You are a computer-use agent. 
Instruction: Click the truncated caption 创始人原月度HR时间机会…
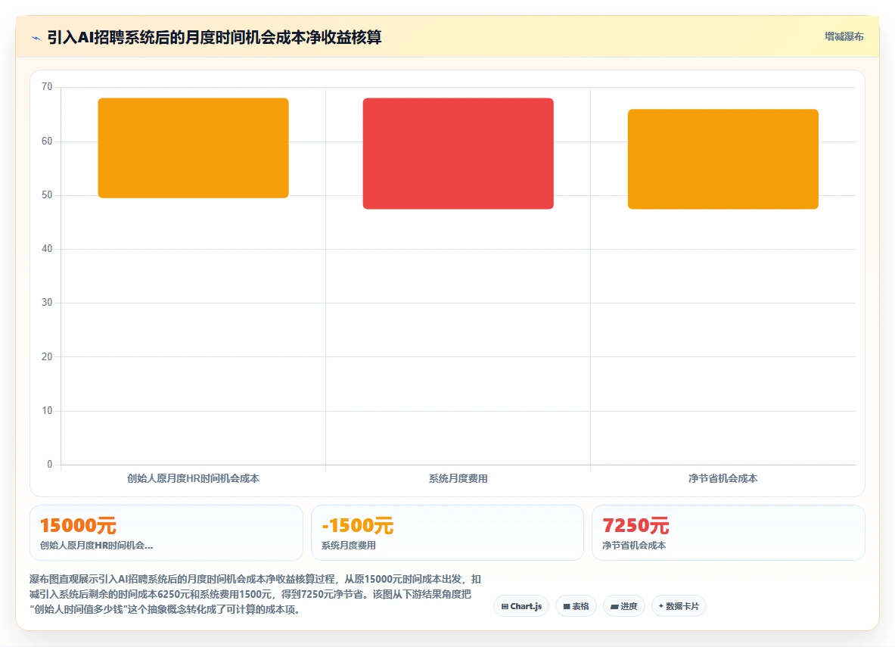pos(97,546)
